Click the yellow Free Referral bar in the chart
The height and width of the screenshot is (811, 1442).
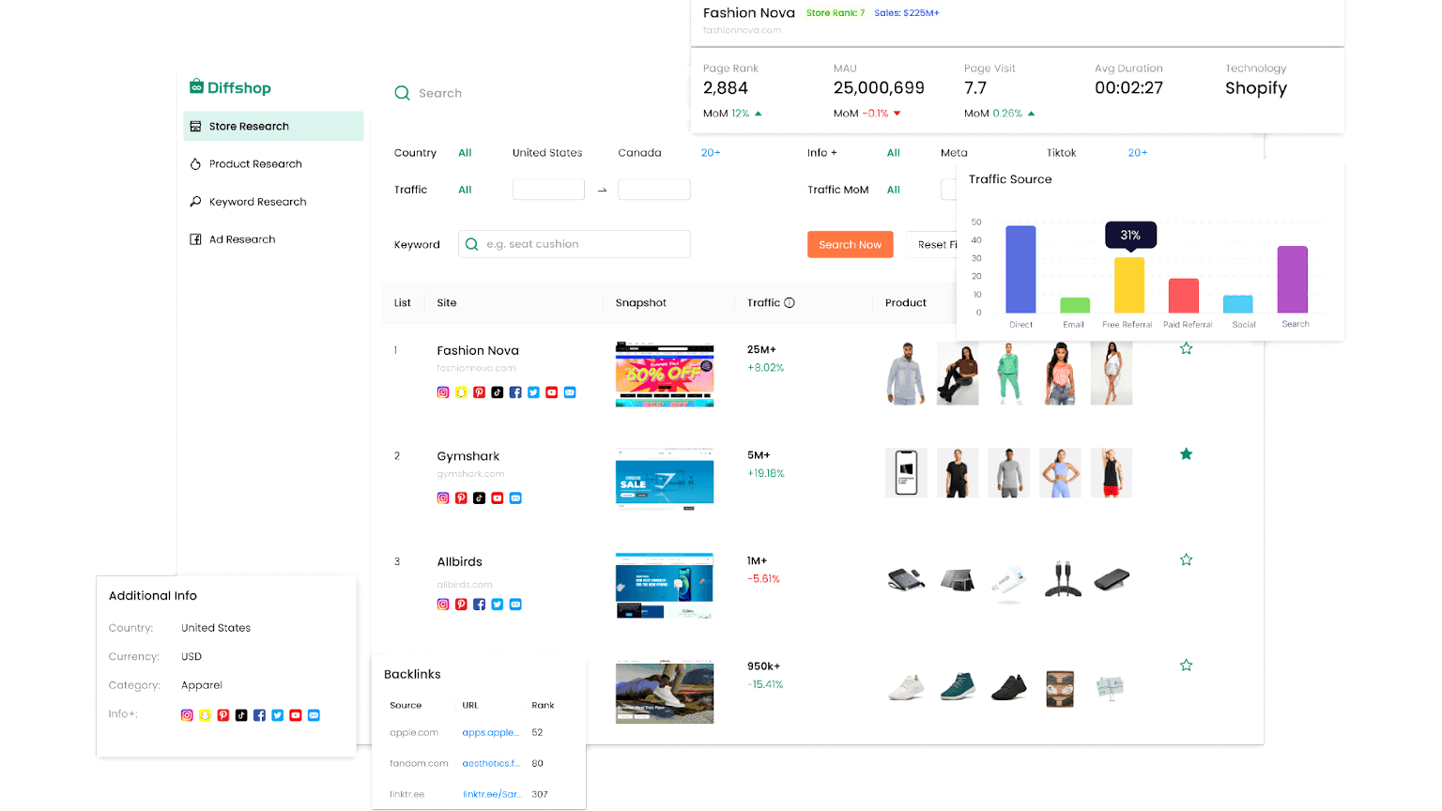tap(1129, 285)
